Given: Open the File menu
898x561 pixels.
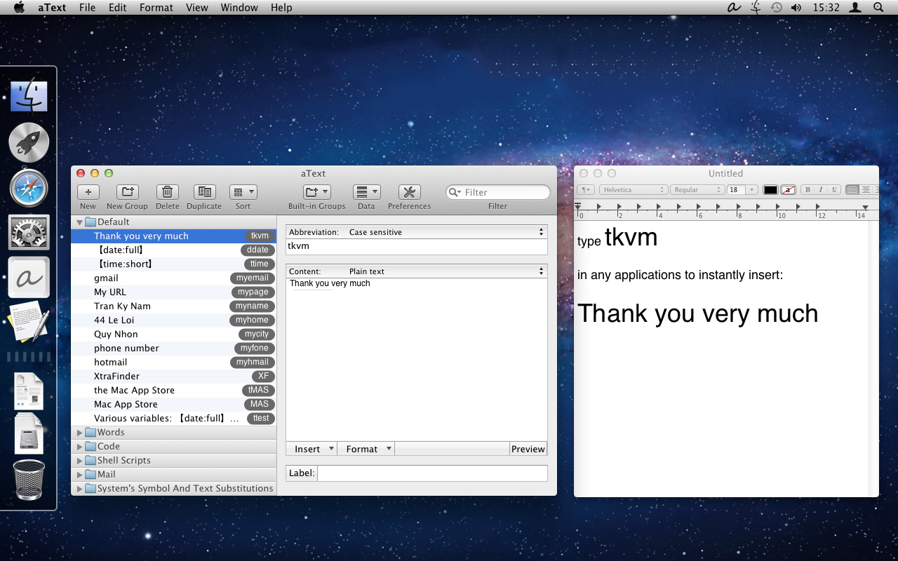Looking at the screenshot, I should 88,8.
